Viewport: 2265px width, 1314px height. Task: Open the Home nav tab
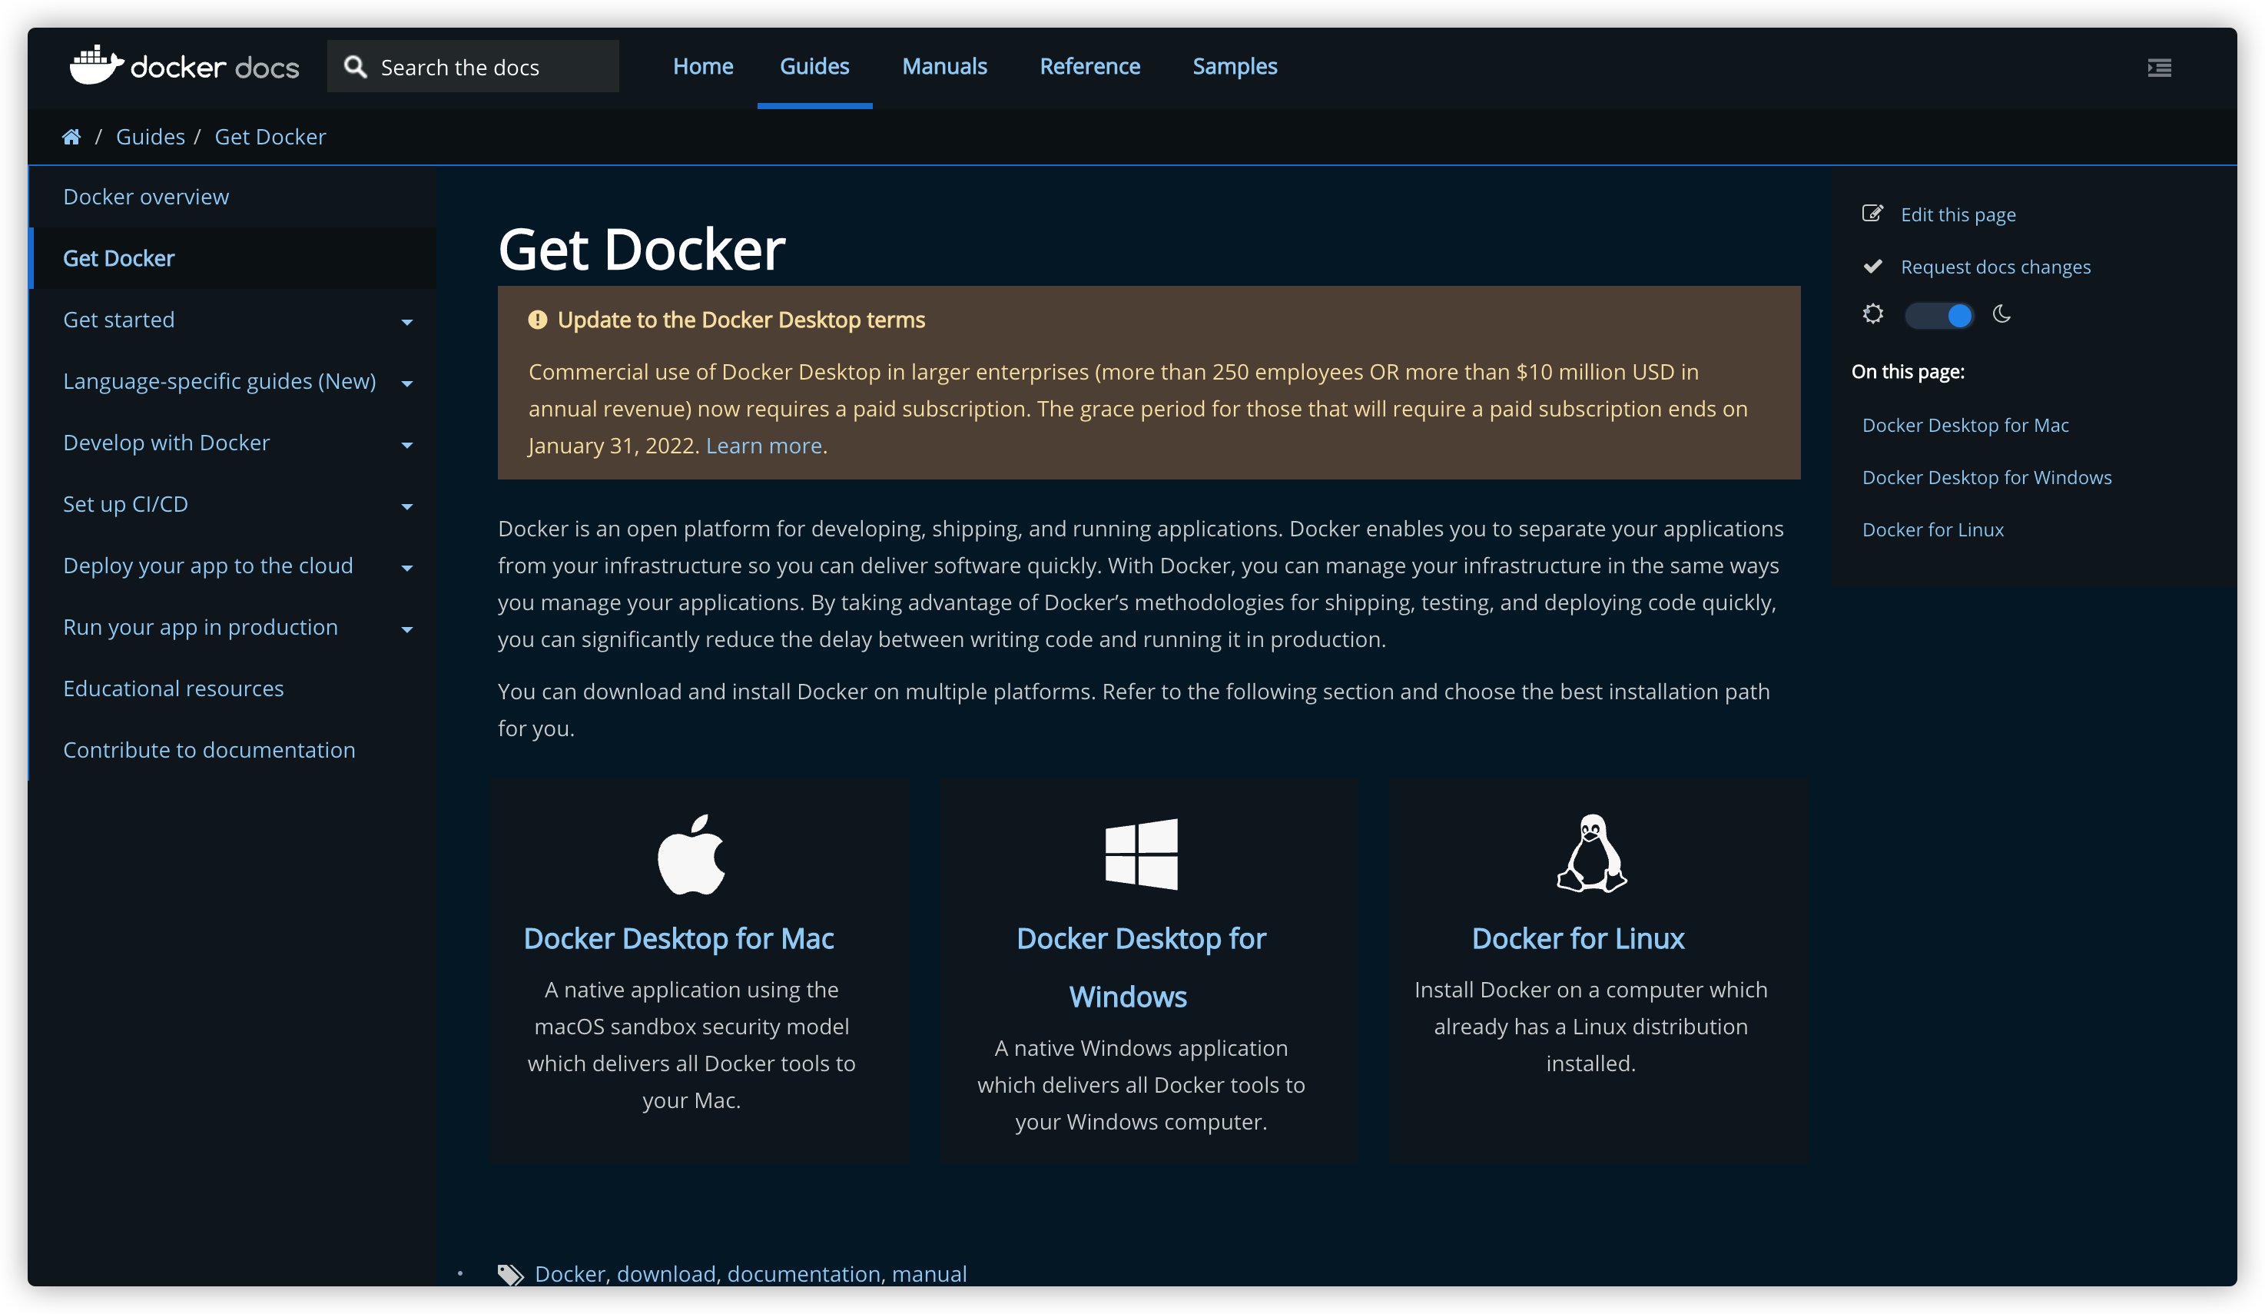(703, 67)
